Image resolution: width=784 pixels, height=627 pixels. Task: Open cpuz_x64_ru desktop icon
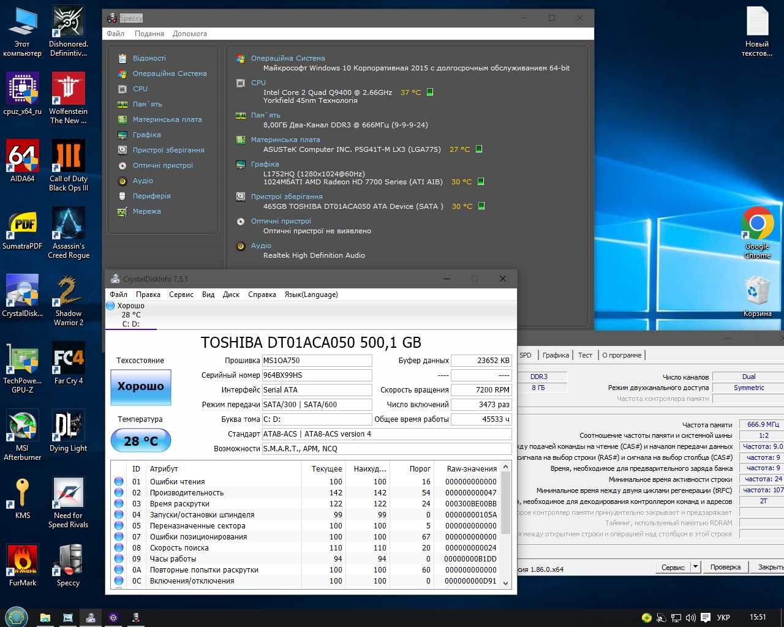coord(23,94)
